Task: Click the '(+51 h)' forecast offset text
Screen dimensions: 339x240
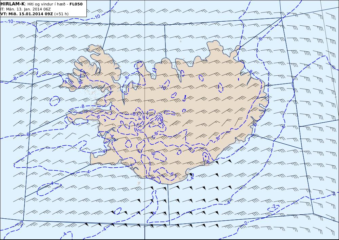Action: (61, 14)
